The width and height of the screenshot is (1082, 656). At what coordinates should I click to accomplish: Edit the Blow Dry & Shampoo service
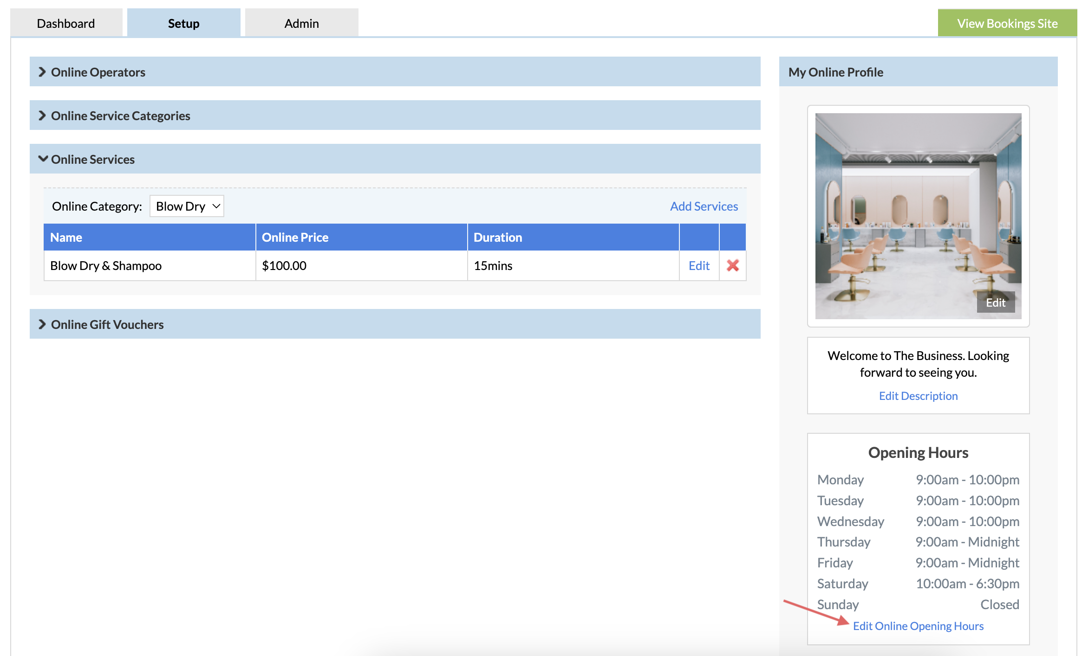pyautogui.click(x=699, y=265)
